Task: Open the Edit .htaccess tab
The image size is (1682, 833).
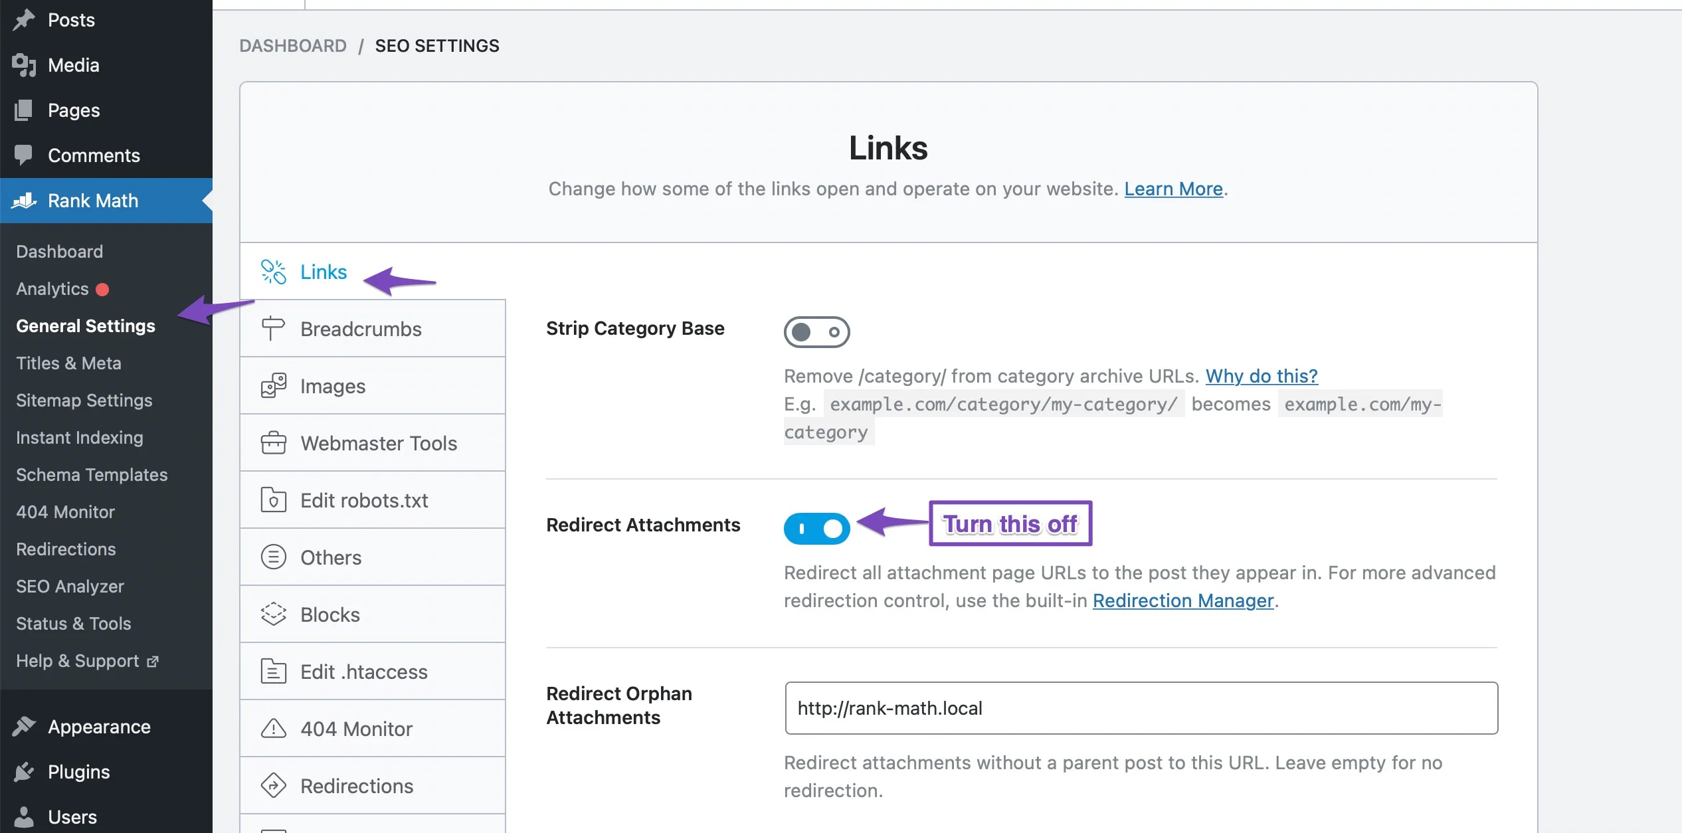Action: [373, 672]
